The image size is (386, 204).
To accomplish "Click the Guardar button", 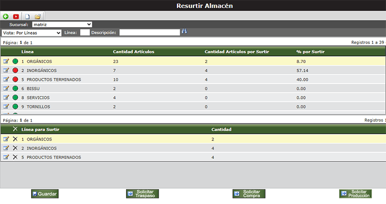I will (x=45, y=194).
